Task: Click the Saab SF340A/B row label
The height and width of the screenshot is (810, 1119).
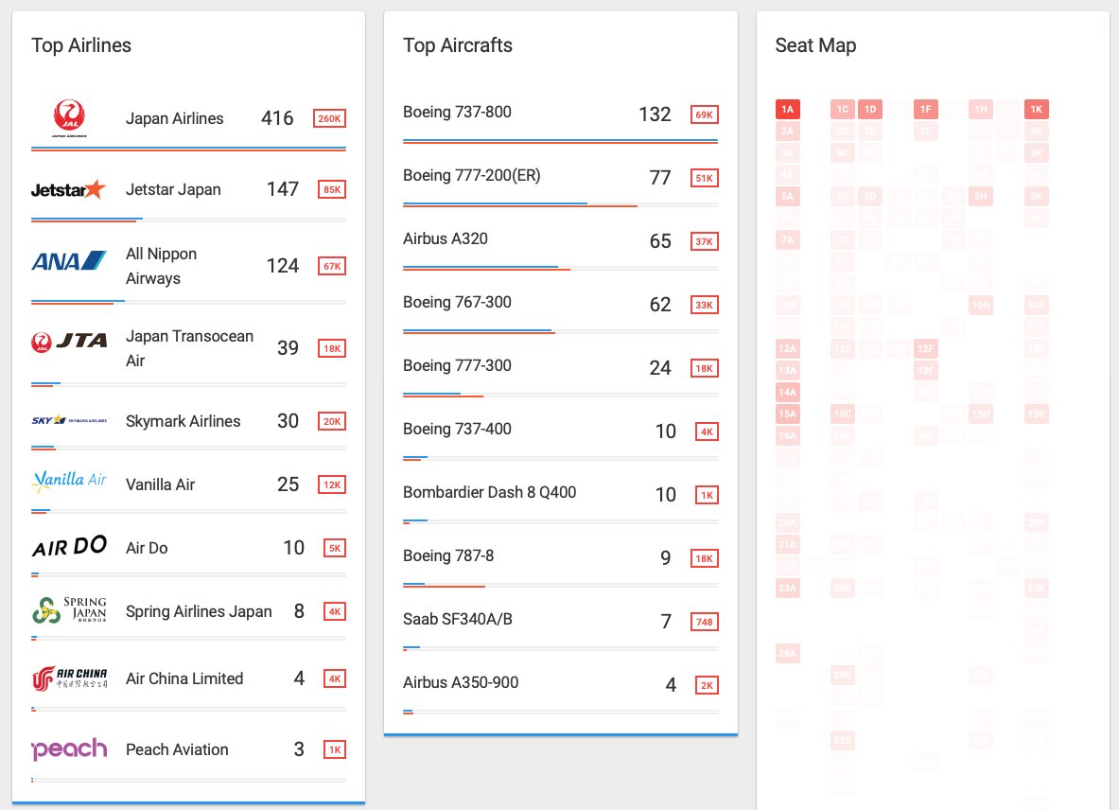Action: 458,619
